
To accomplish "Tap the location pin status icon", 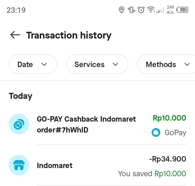I will point(122,10).
